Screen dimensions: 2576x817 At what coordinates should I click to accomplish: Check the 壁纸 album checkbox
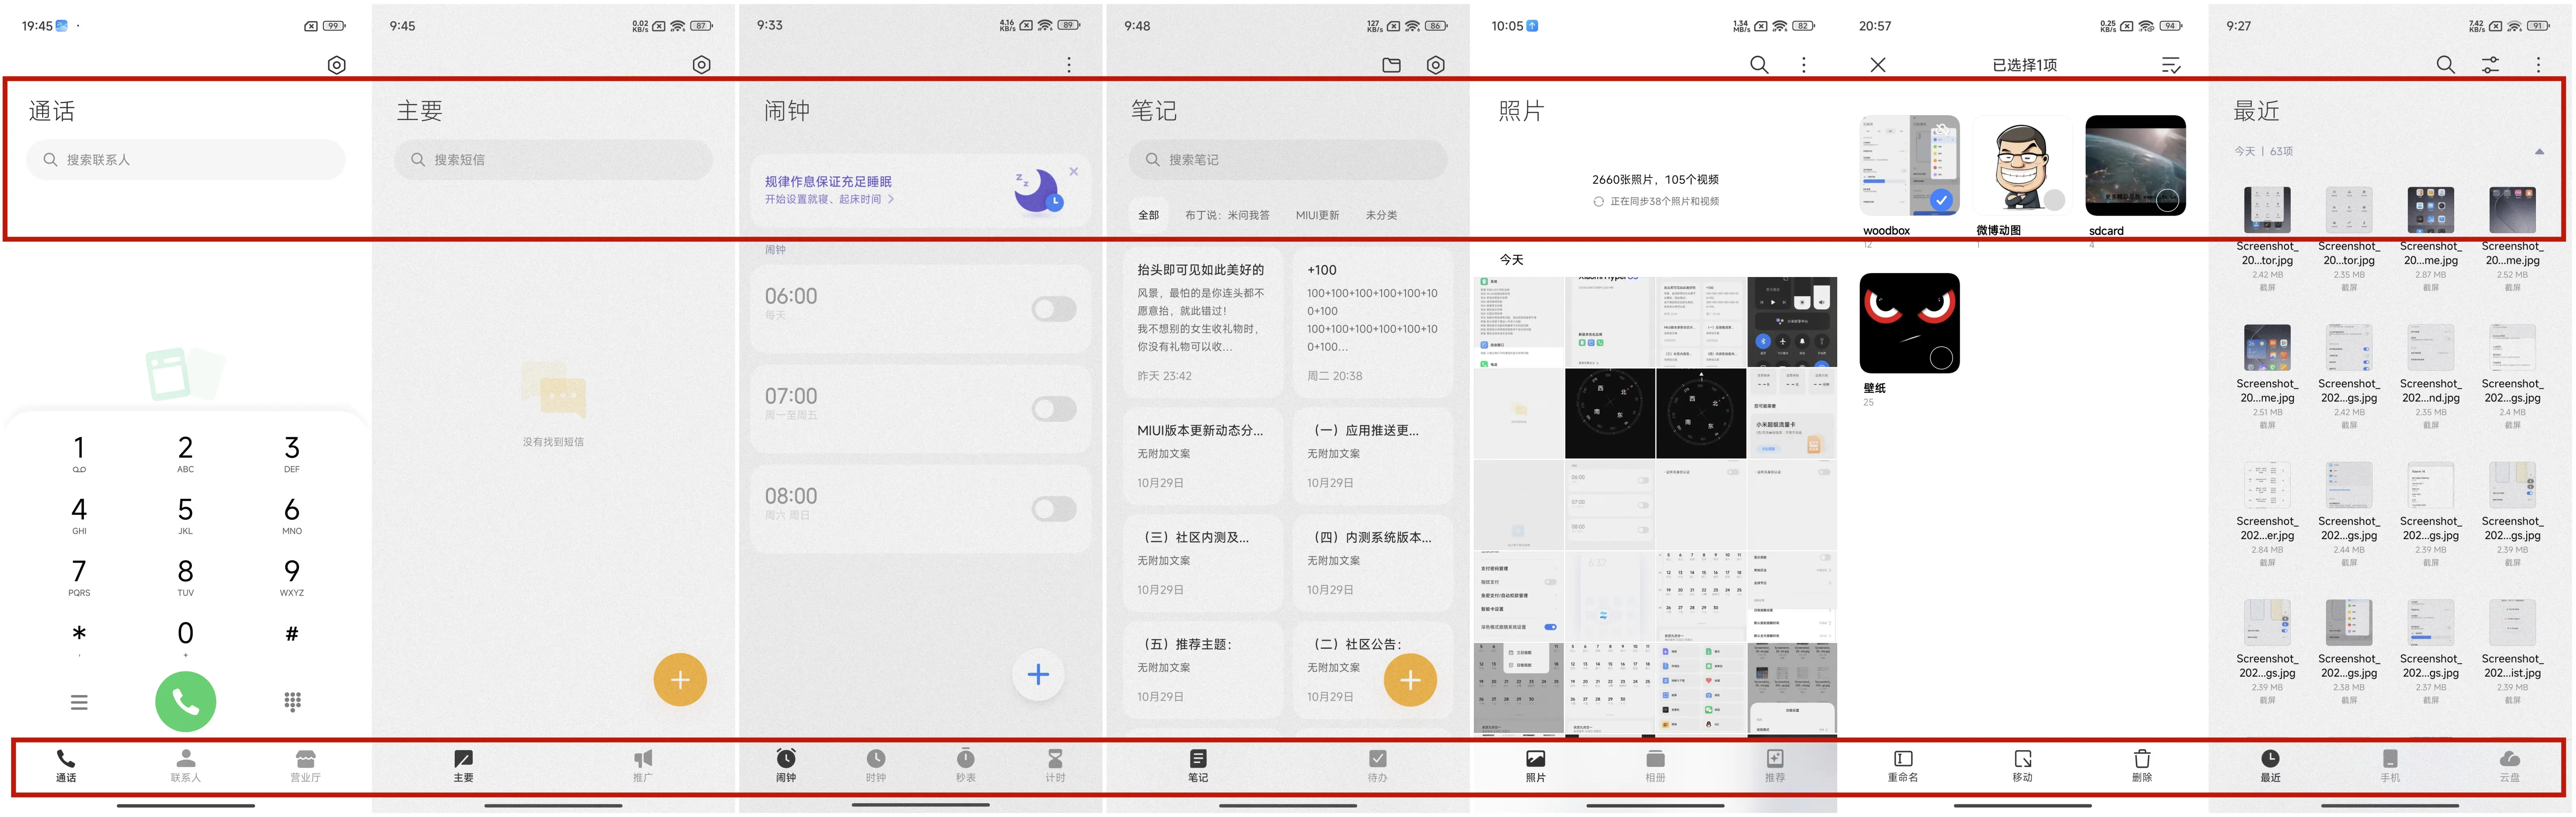tap(1941, 357)
